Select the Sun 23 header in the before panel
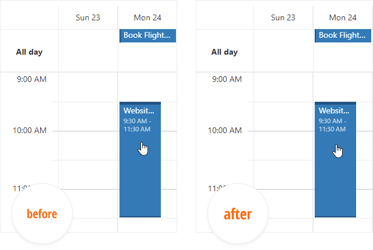This screenshot has height=250, width=373. (x=88, y=17)
